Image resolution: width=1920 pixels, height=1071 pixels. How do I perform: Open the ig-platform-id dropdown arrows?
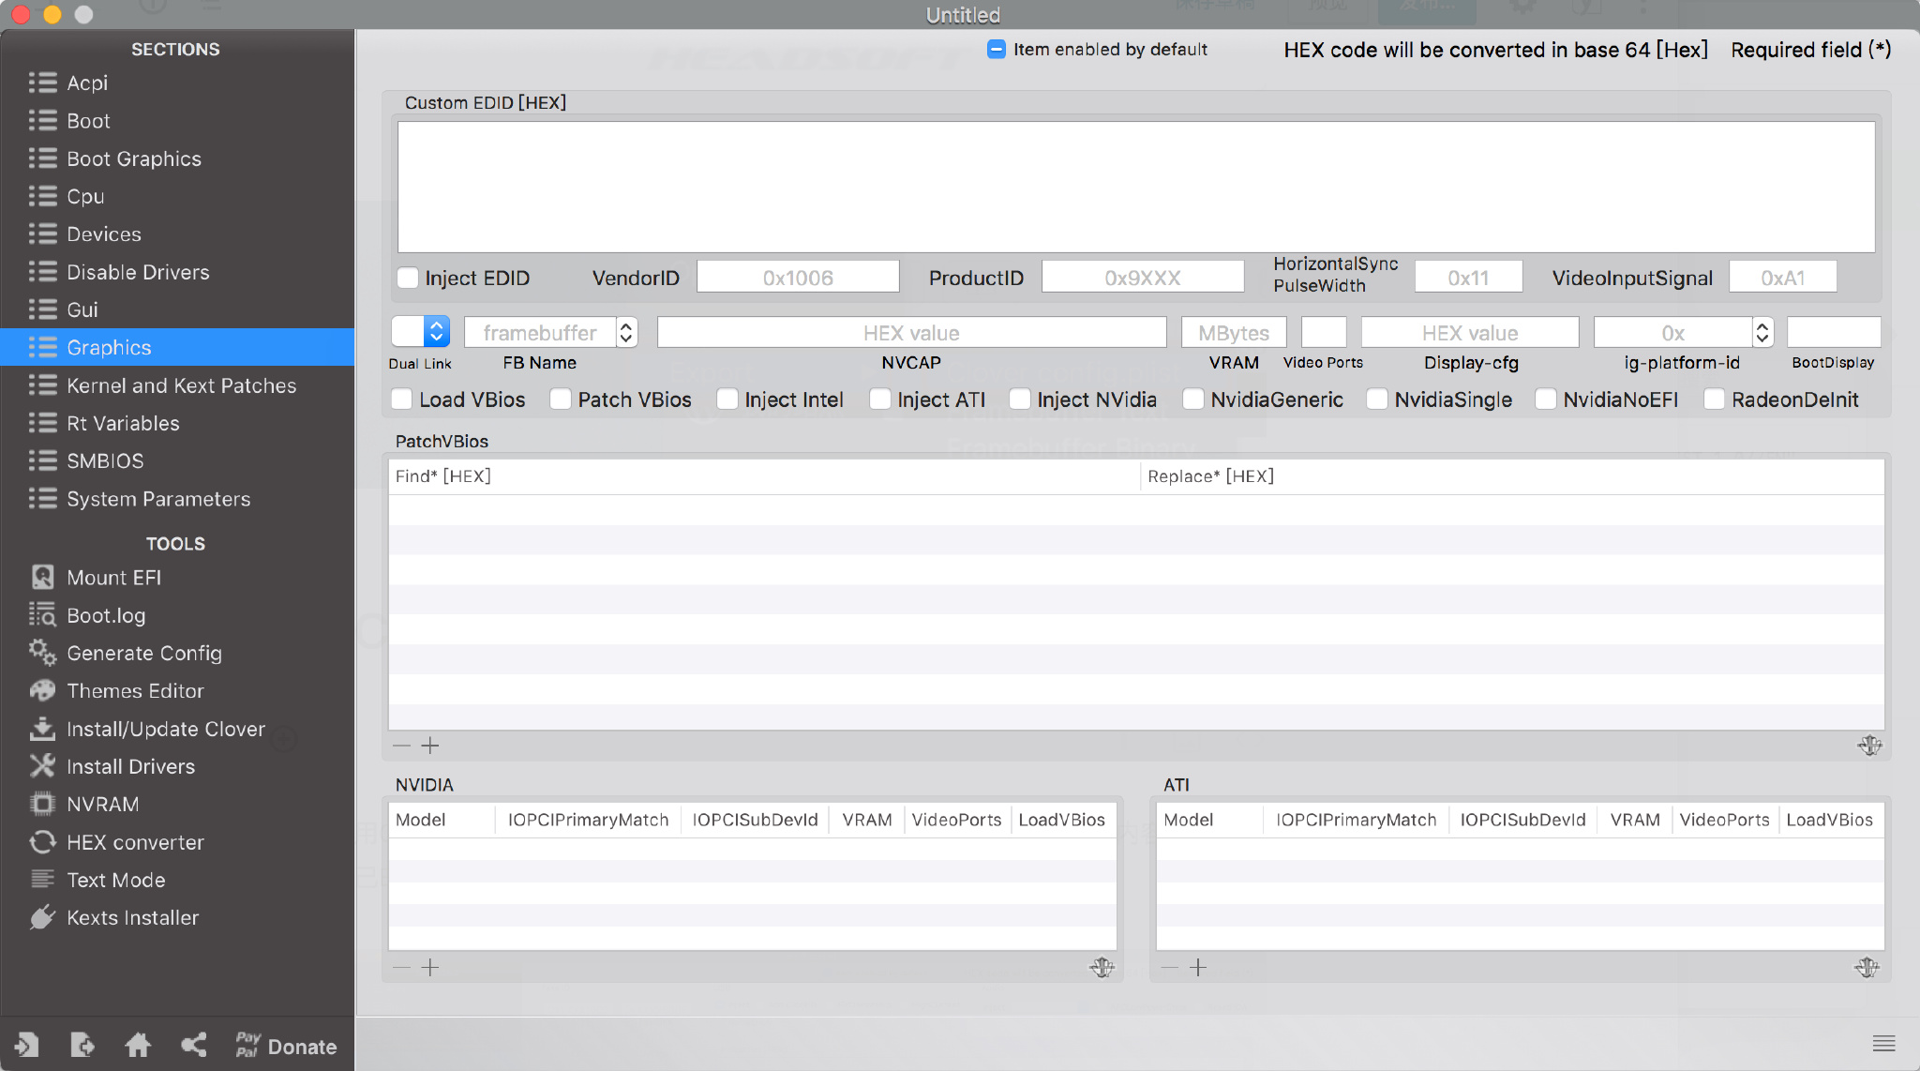pos(1762,332)
